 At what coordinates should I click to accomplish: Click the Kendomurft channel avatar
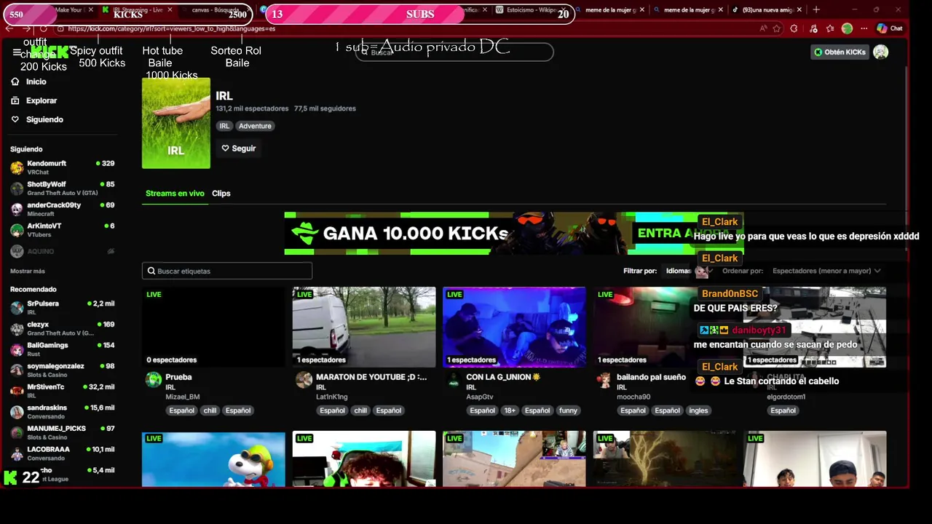(17, 167)
